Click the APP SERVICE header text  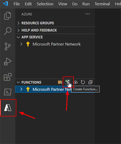(x=32, y=37)
